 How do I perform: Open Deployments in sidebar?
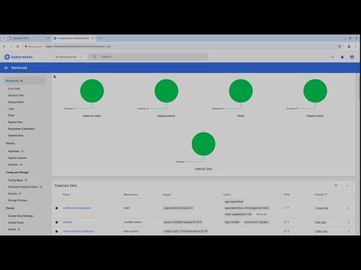coord(16,102)
